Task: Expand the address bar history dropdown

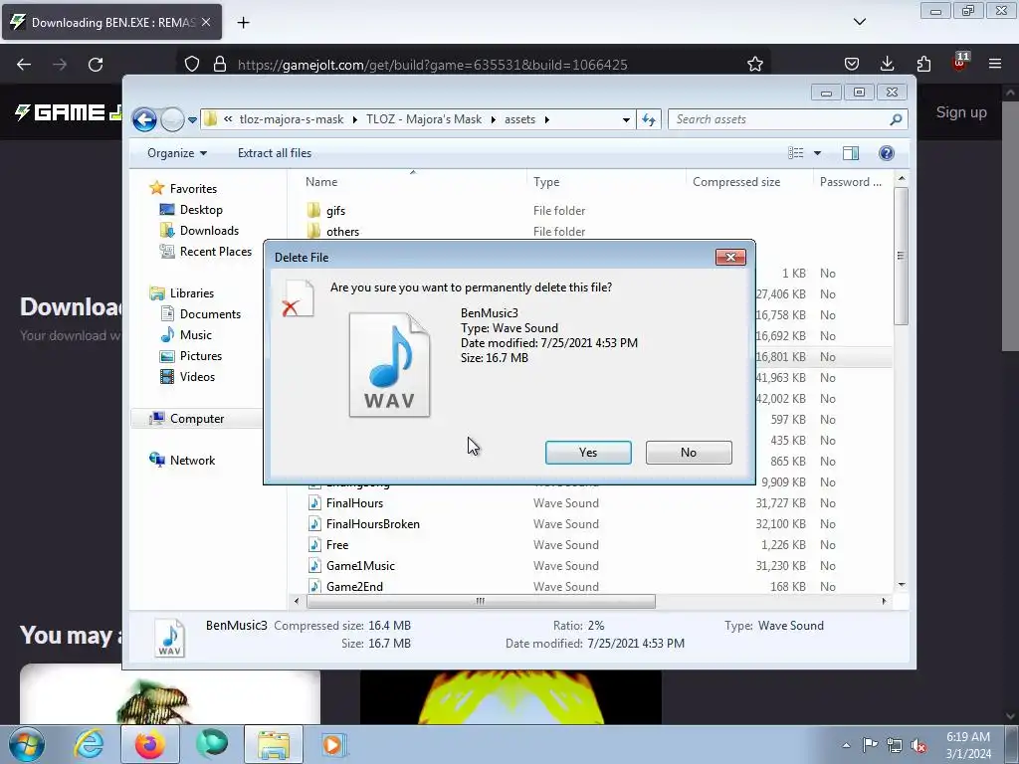Action: (x=626, y=119)
